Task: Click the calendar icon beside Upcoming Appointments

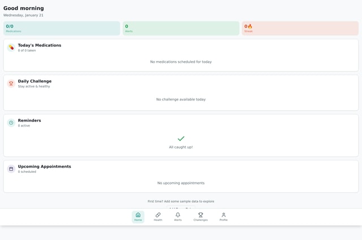Action: (x=11, y=169)
